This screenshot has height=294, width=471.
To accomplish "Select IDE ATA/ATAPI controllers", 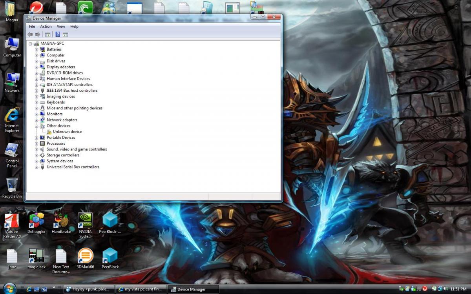I will click(69, 85).
